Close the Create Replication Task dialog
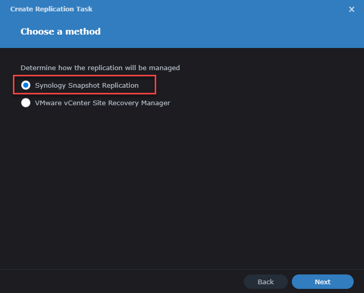This screenshot has height=293, width=364. point(352,9)
